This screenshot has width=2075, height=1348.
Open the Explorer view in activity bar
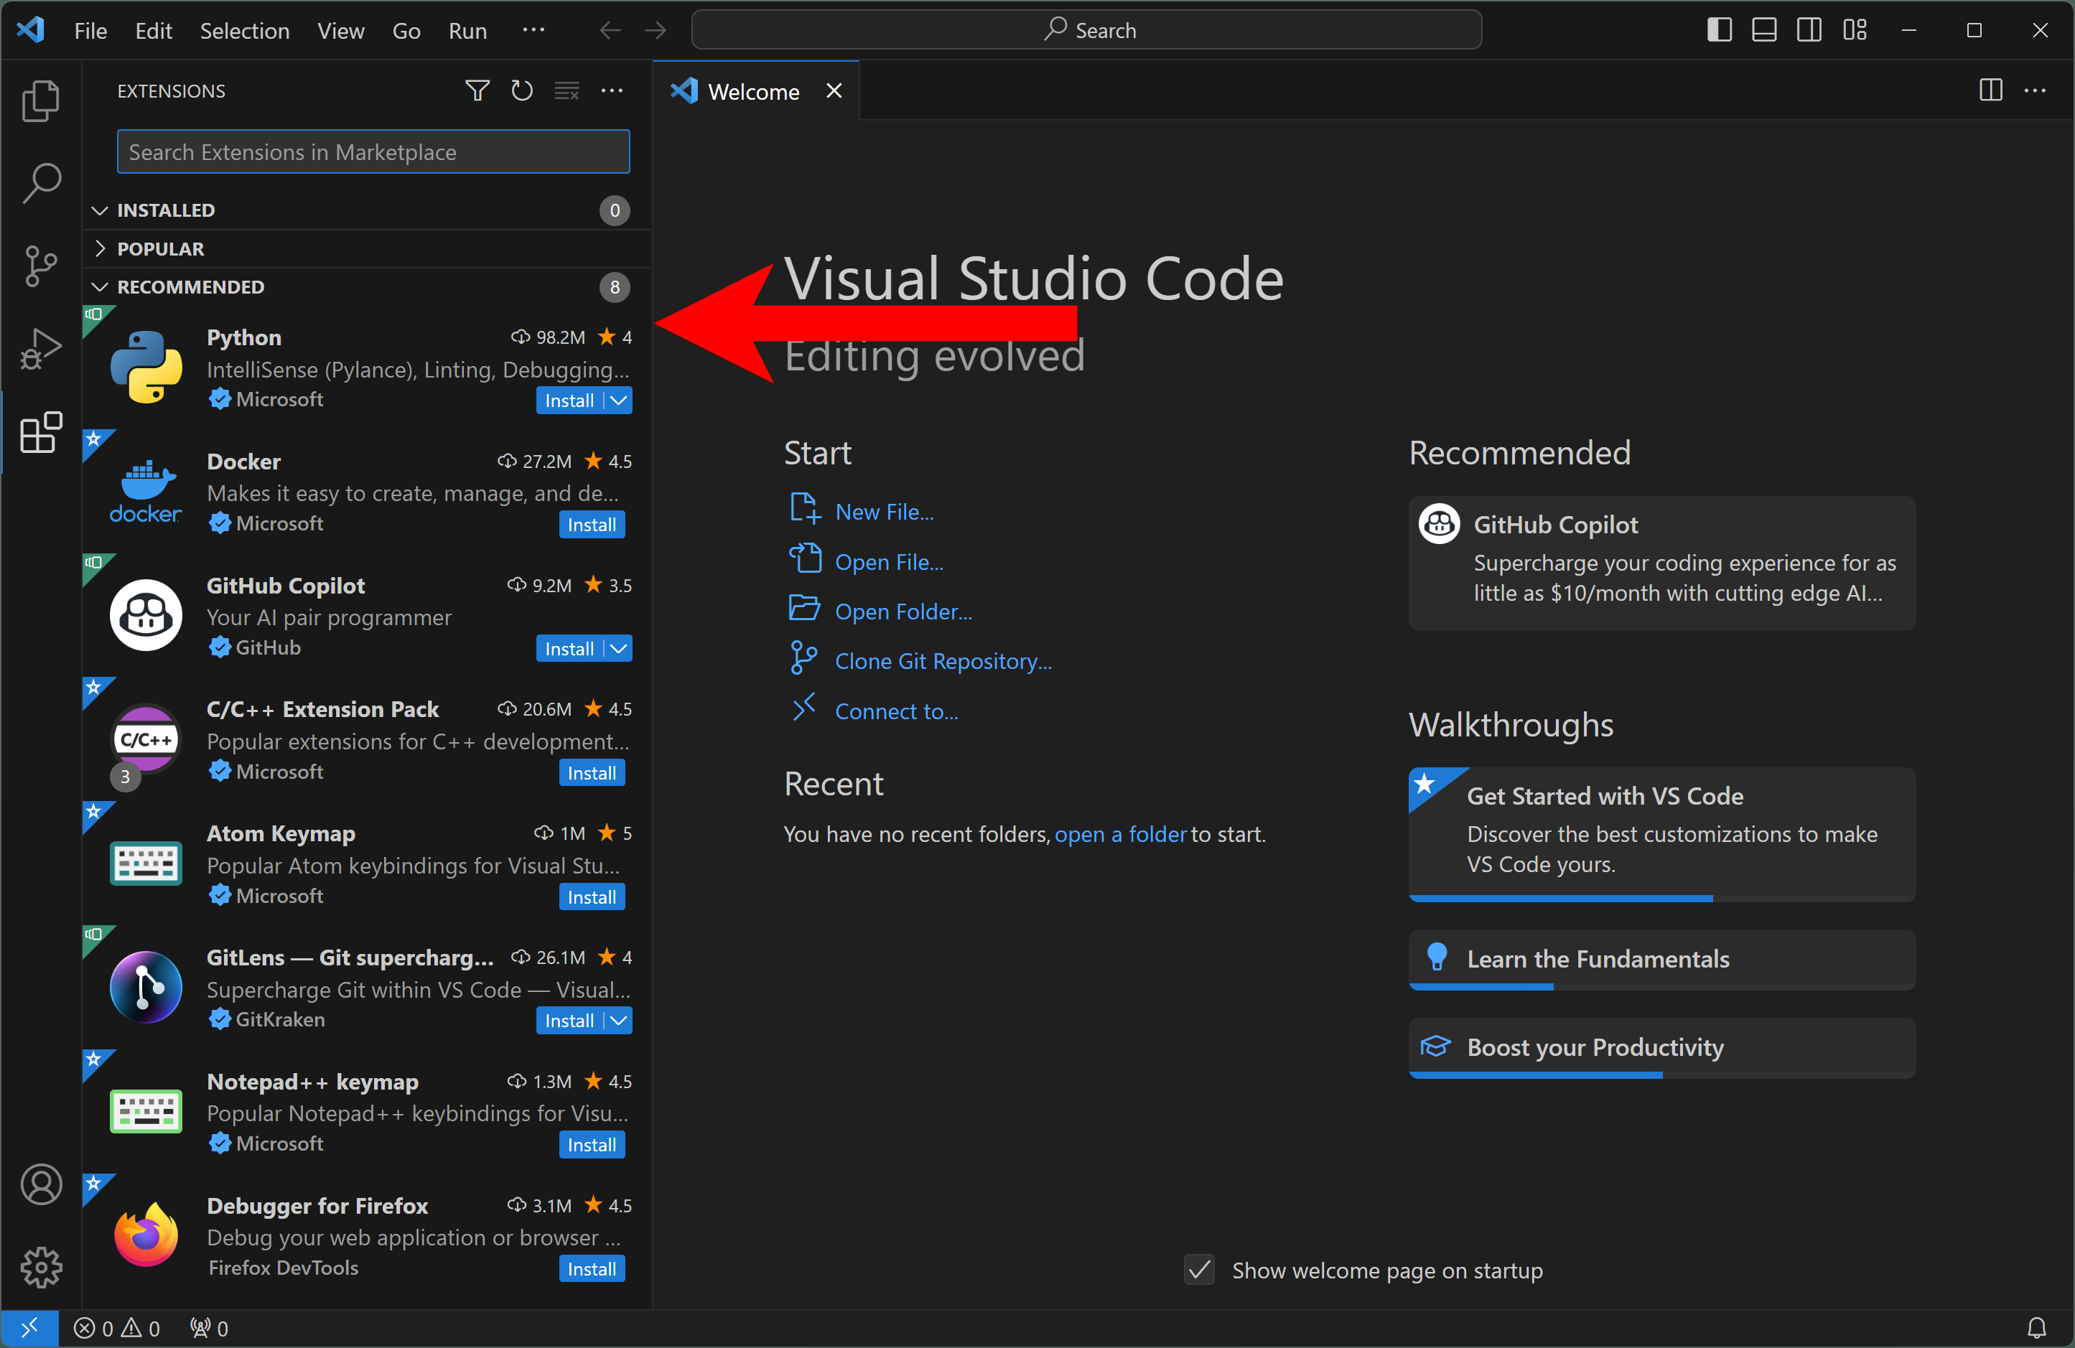click(41, 100)
